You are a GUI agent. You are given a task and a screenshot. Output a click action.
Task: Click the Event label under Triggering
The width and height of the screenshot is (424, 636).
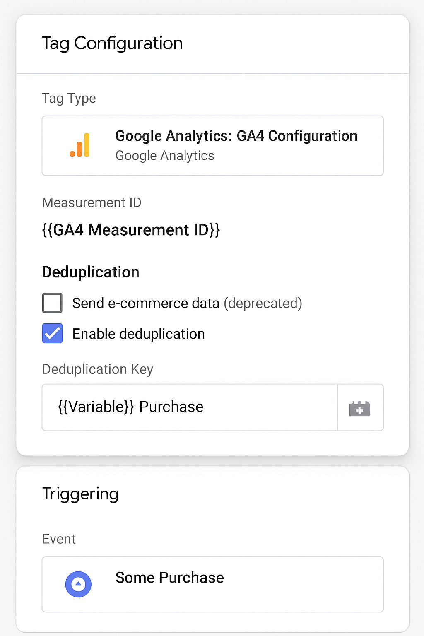[59, 539]
